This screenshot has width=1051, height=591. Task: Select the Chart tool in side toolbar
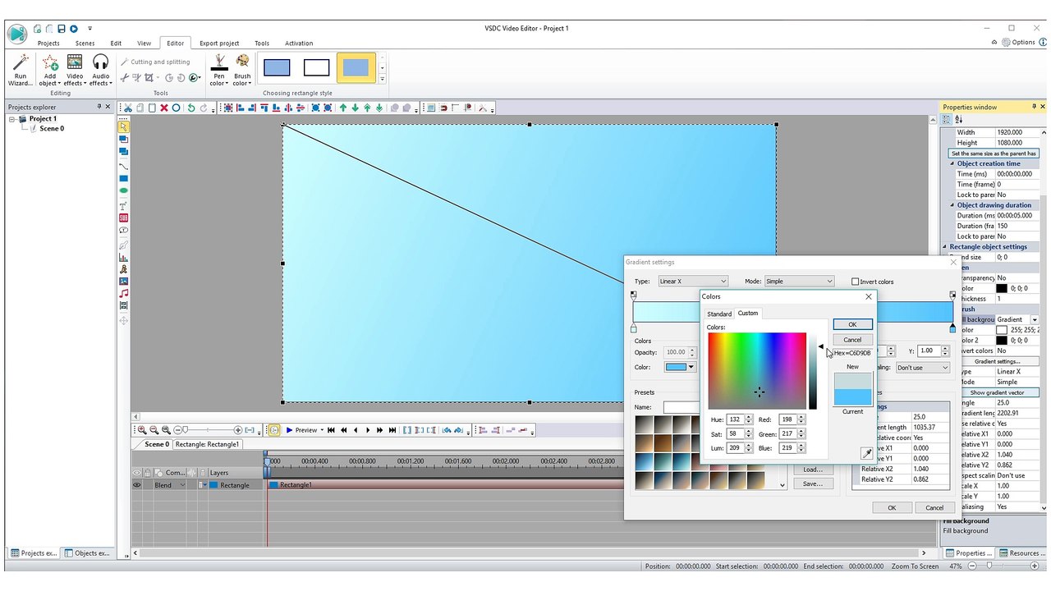coord(124,257)
